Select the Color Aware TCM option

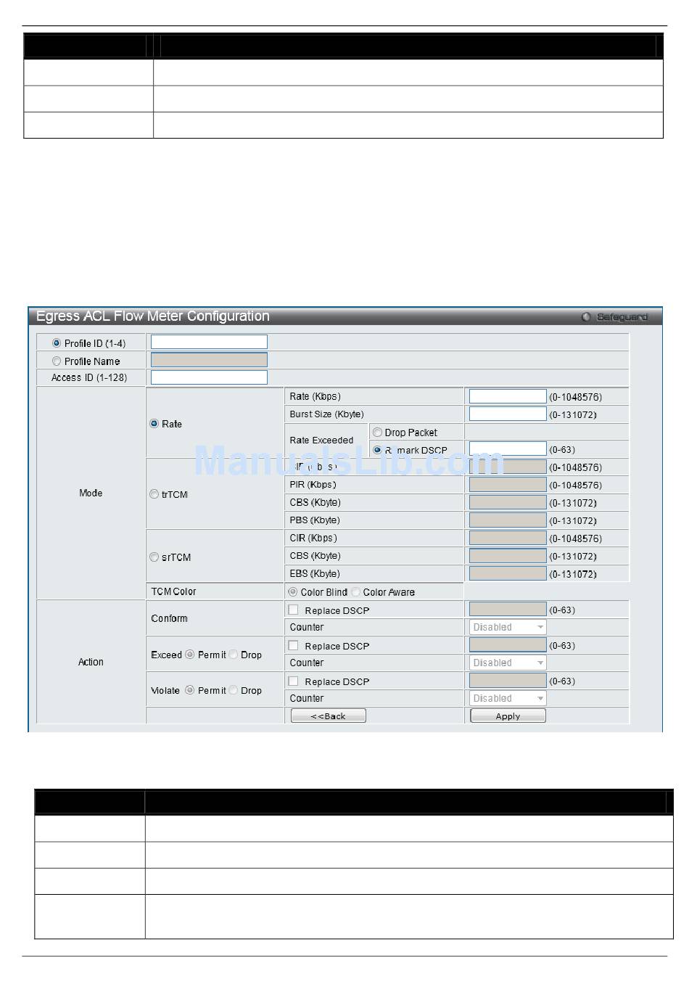[356, 592]
